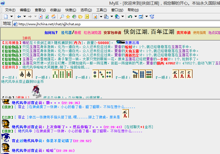Screen dimensions: 220x154
Task: Go back with the blue Back arrow
Action: (19, 17)
